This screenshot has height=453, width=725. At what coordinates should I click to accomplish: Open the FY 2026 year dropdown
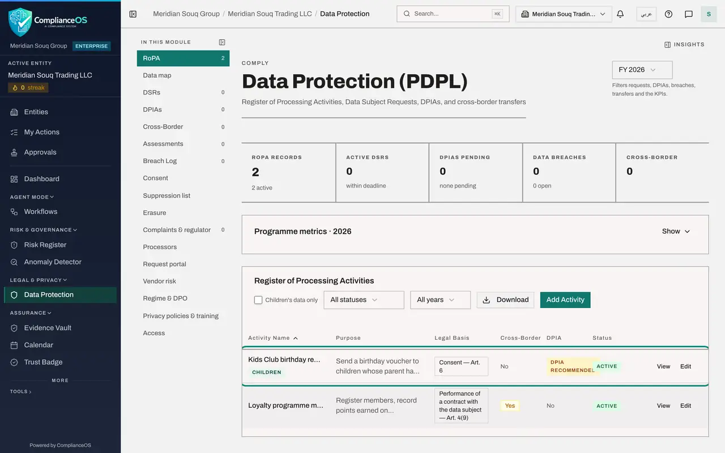coord(642,70)
